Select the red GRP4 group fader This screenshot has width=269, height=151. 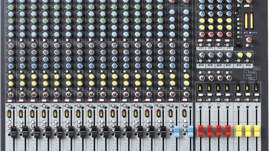click(228, 131)
